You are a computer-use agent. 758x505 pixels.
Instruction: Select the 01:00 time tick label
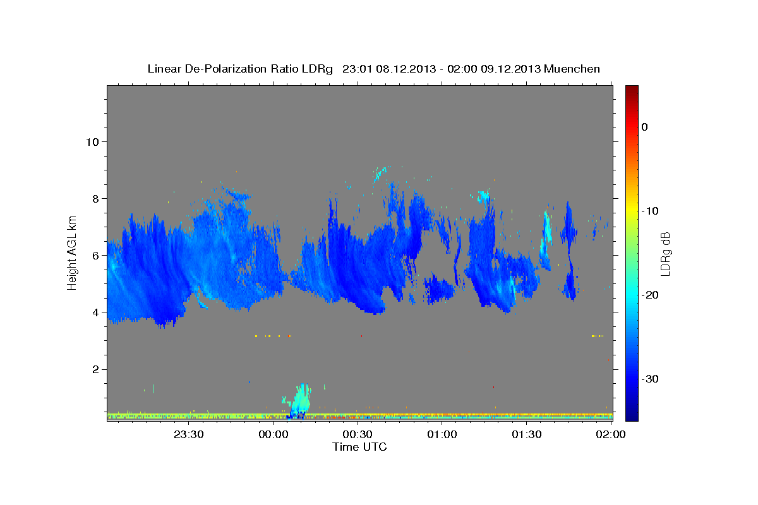[442, 434]
